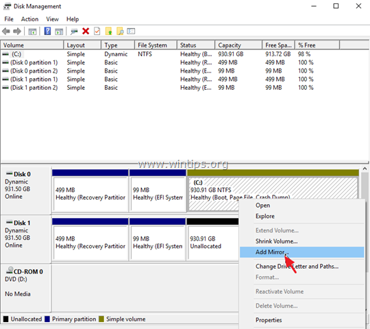The width and height of the screenshot is (370, 329).
Task: Sort by the Volume column header
Action: (x=32, y=45)
